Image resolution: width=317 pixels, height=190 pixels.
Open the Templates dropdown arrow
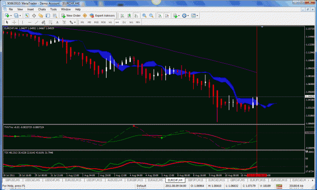tap(197, 16)
